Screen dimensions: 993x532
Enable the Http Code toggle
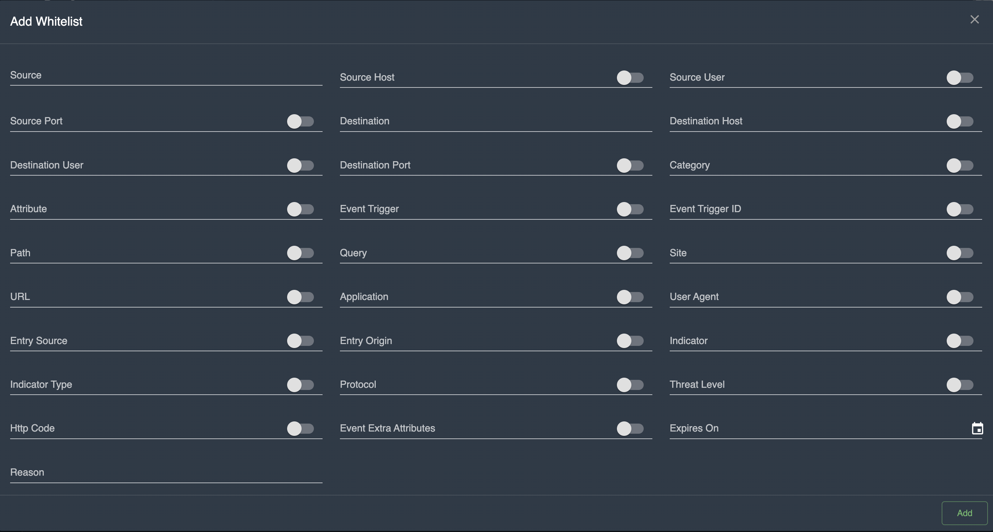pos(300,428)
